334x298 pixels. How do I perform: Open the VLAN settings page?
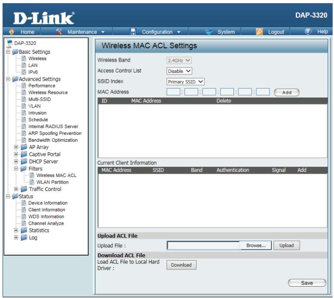tap(34, 106)
